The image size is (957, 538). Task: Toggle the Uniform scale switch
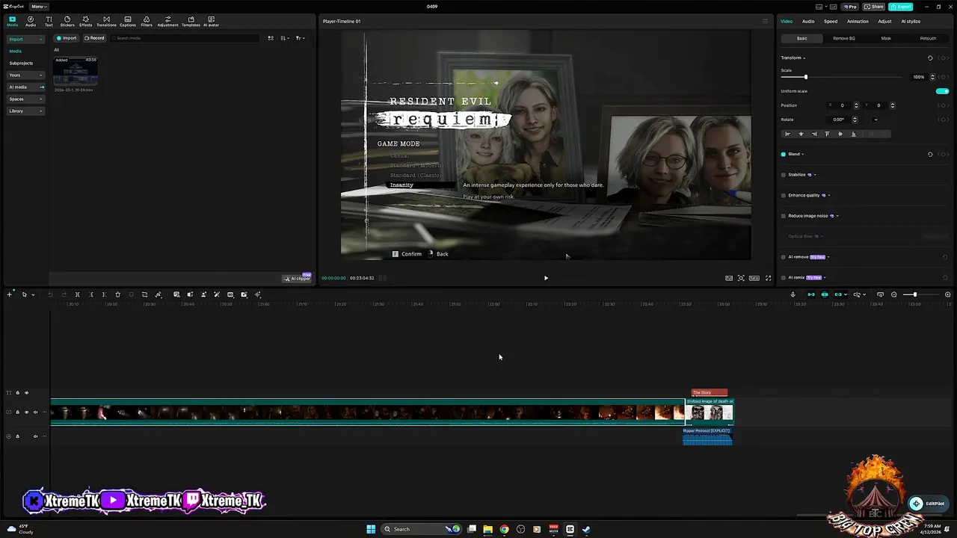tap(942, 91)
